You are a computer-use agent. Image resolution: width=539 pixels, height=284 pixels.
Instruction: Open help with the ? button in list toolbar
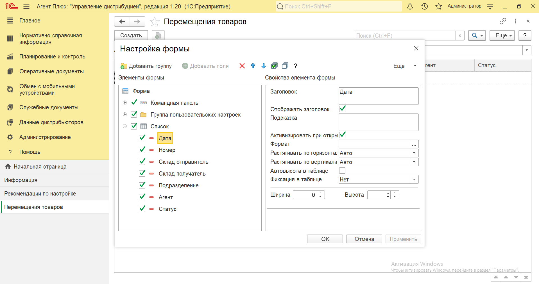(x=525, y=36)
